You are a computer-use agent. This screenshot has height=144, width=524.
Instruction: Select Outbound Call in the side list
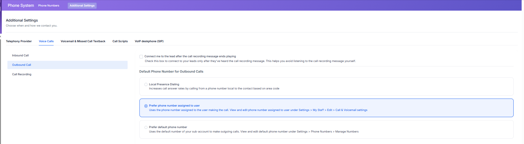pyautogui.click(x=67, y=65)
